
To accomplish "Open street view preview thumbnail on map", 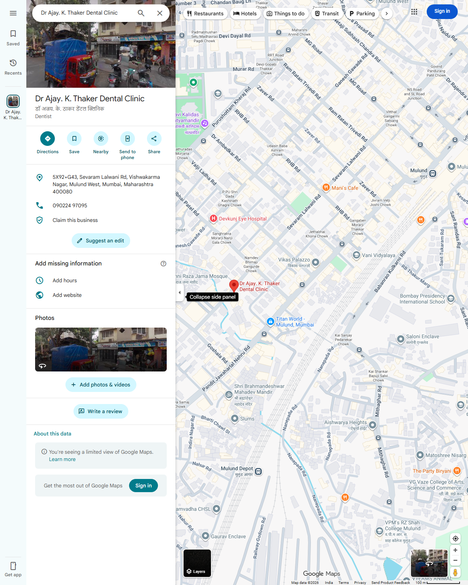I will coord(429,563).
